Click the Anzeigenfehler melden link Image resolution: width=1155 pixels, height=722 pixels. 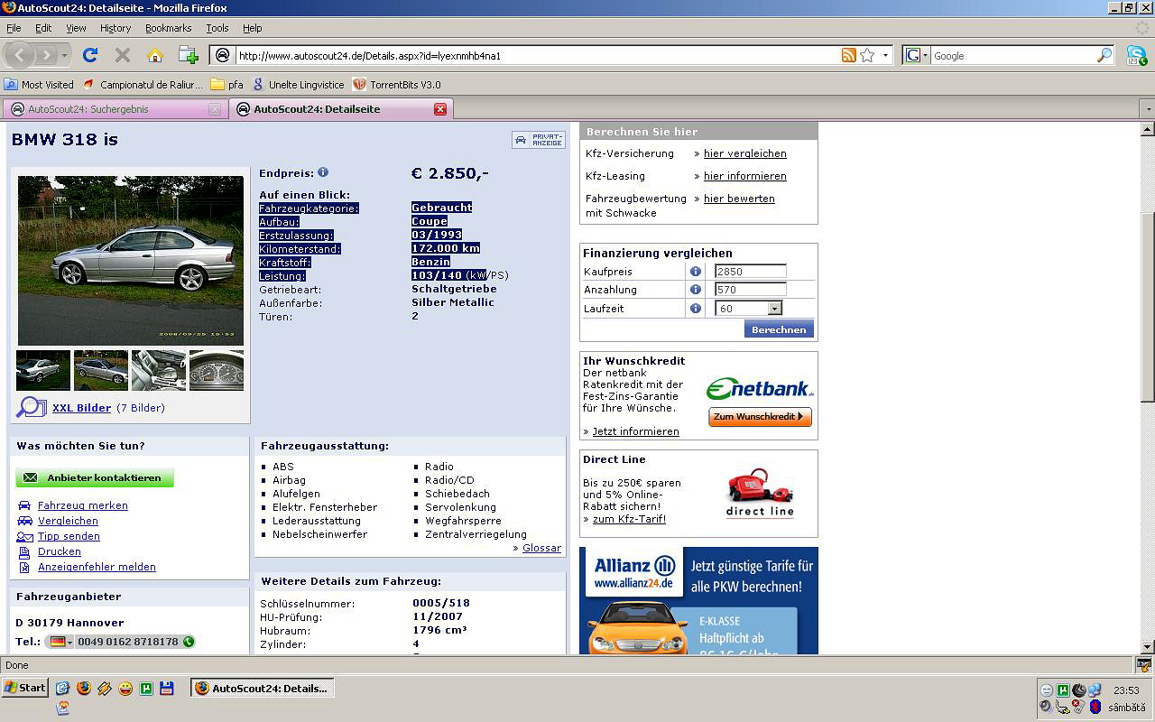[97, 567]
